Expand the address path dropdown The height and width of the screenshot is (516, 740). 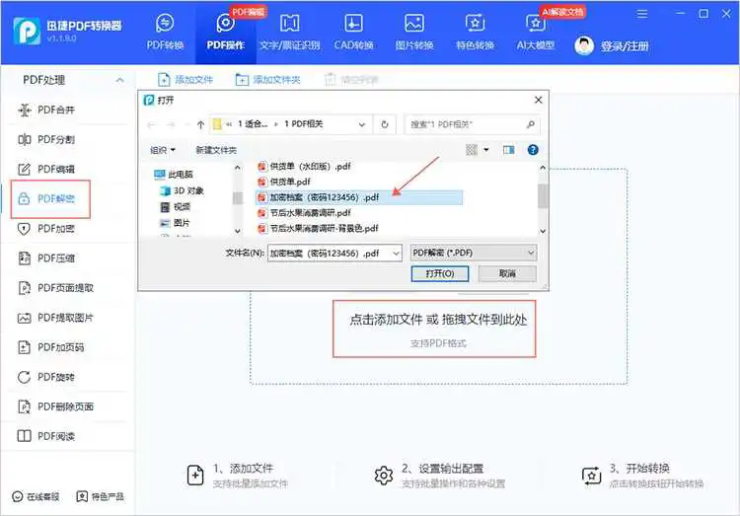click(362, 124)
